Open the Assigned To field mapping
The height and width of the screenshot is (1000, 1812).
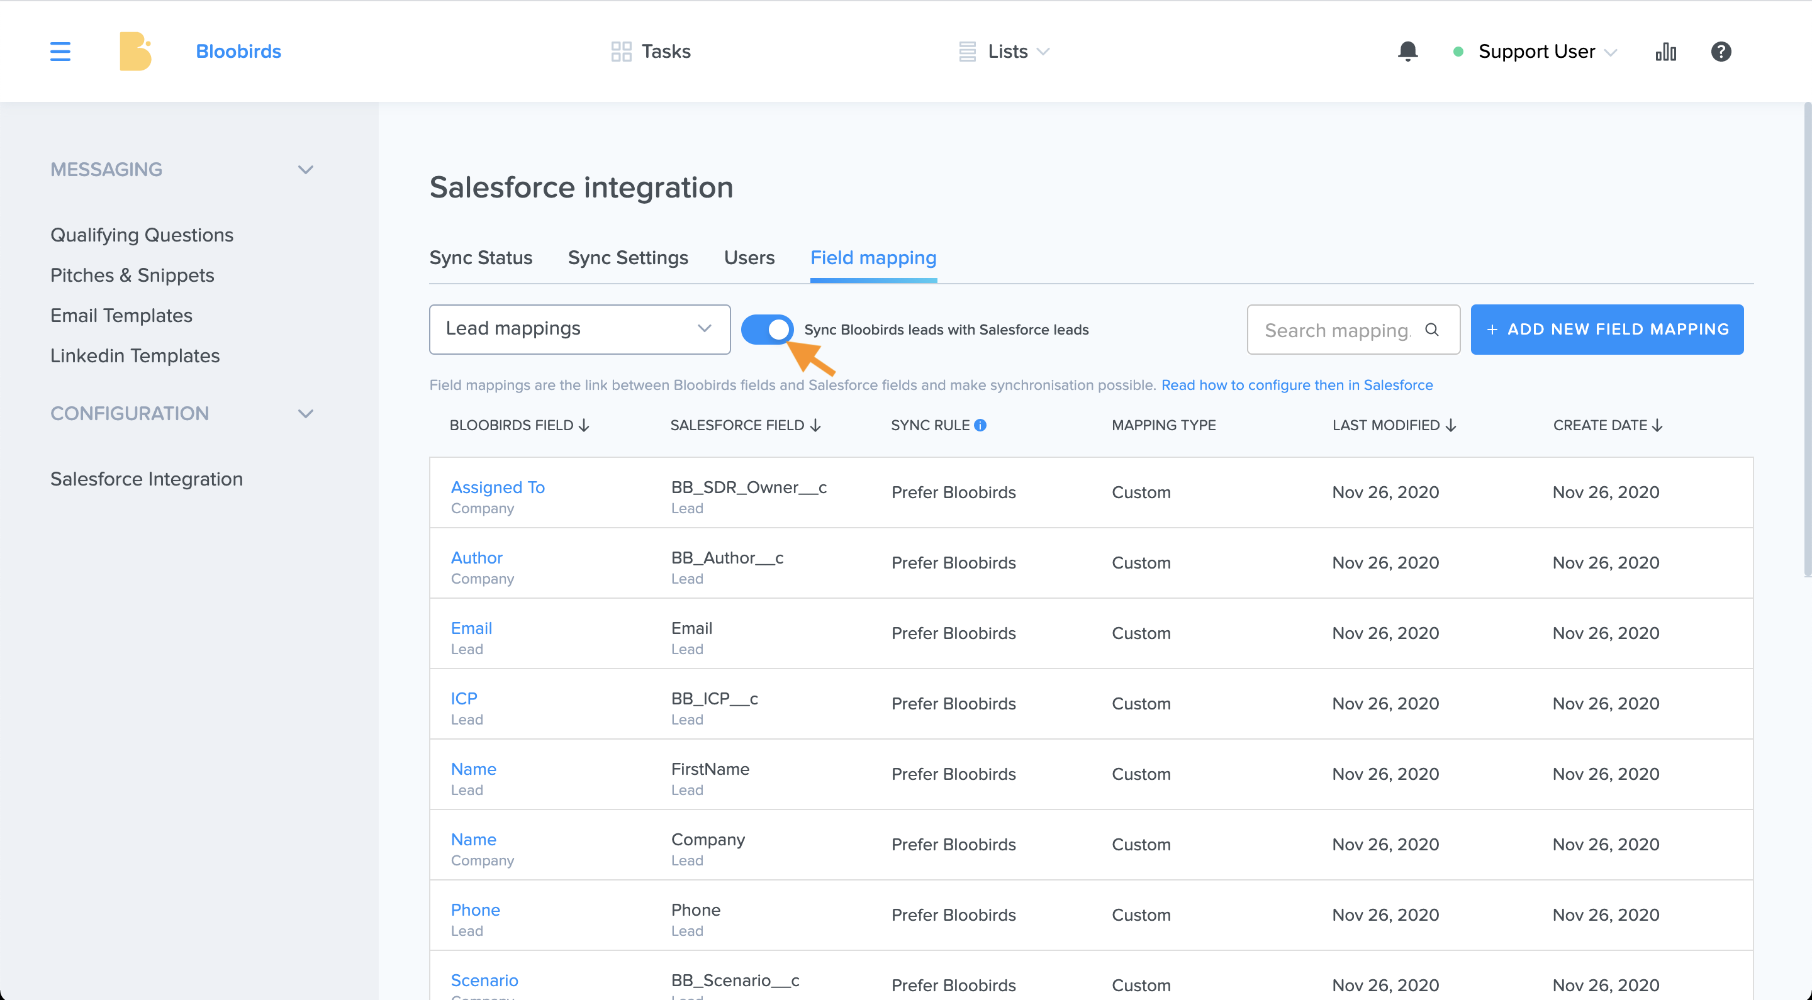tap(497, 487)
